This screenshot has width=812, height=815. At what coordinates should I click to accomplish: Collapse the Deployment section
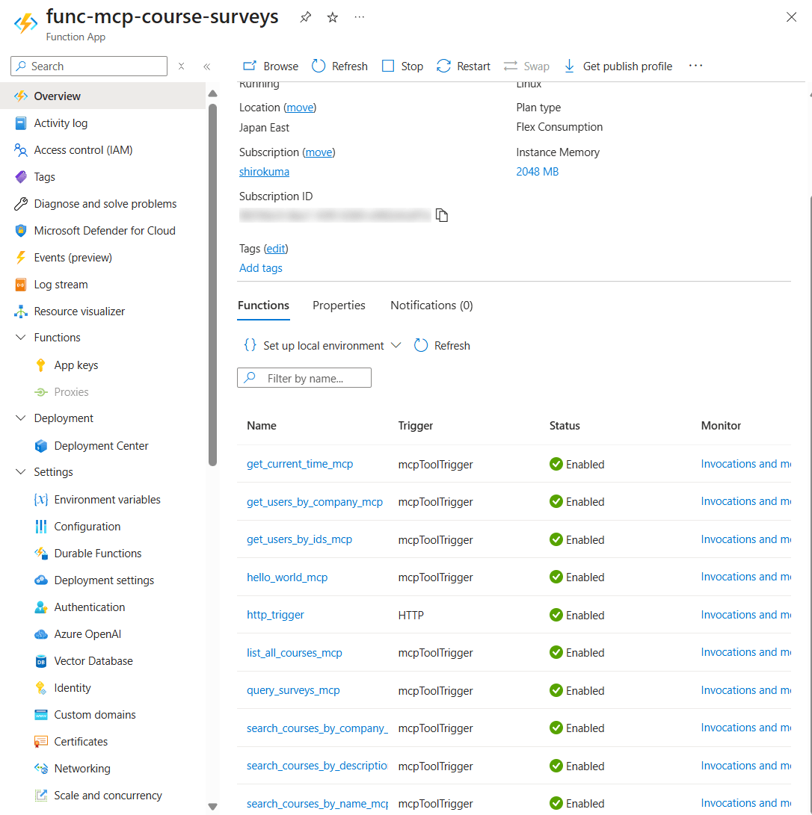tap(21, 418)
